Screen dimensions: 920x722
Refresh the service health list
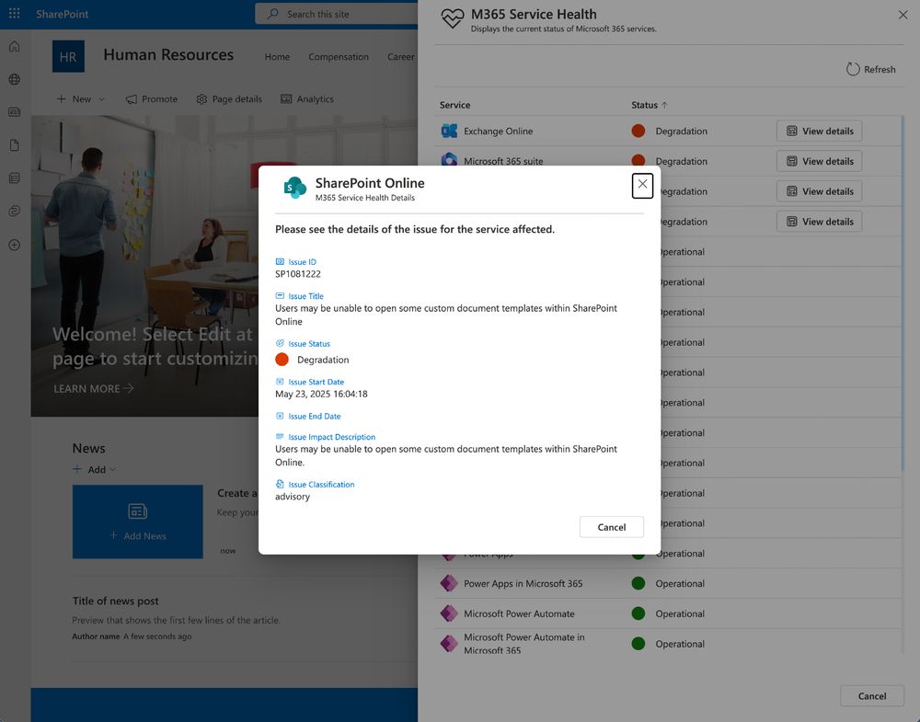870,69
